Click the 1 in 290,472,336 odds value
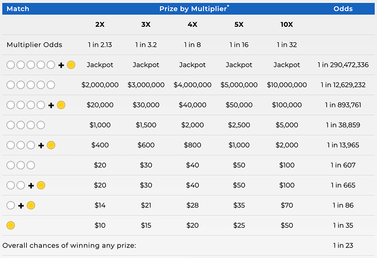The image size is (377, 258). [343, 65]
